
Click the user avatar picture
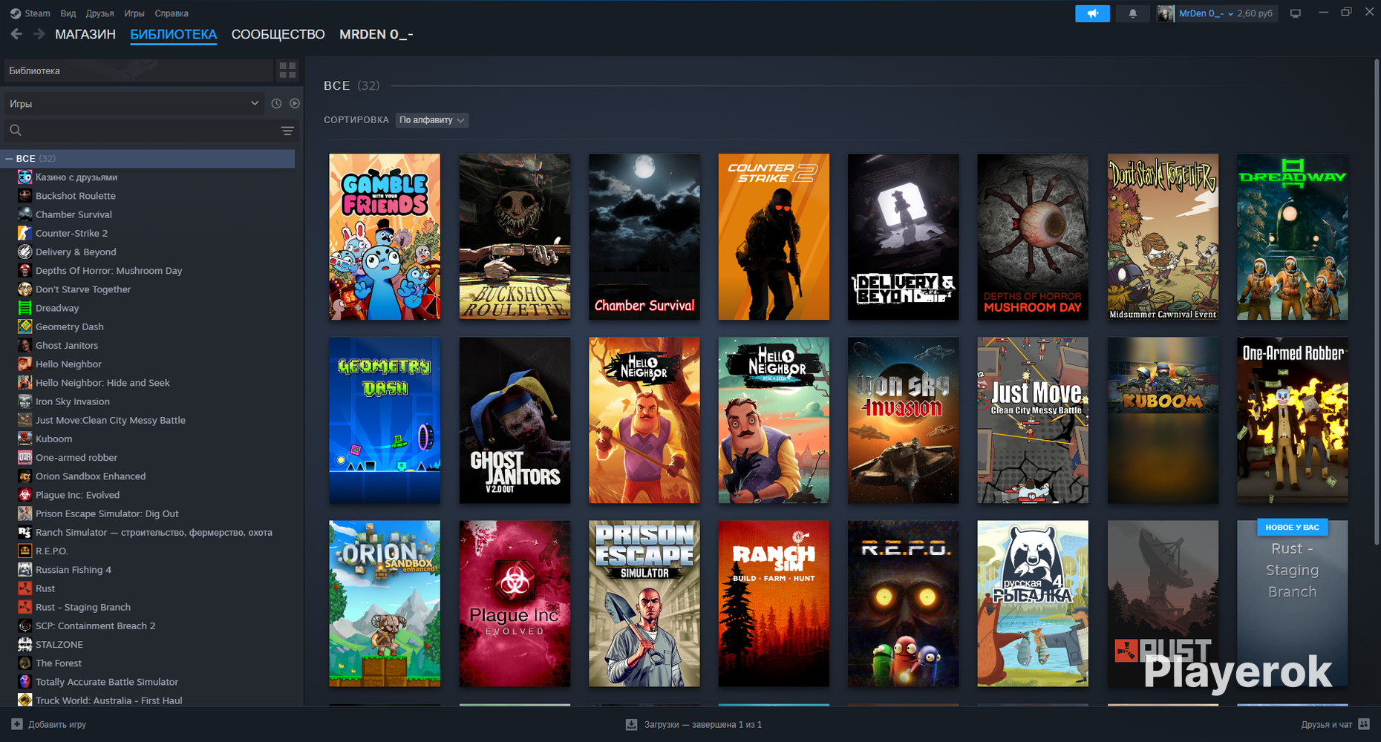coord(1166,13)
